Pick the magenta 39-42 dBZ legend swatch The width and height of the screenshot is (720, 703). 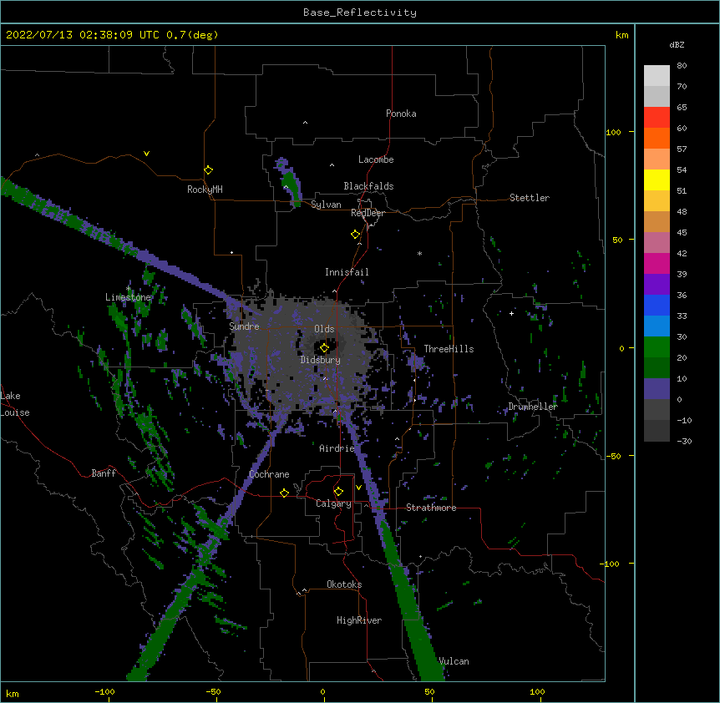pos(657,263)
